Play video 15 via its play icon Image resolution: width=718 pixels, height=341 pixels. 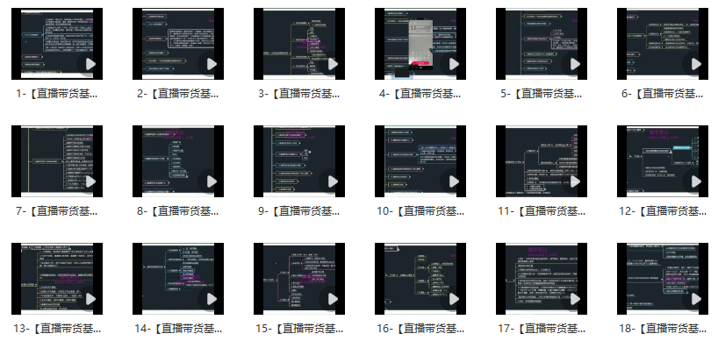pyautogui.click(x=333, y=299)
